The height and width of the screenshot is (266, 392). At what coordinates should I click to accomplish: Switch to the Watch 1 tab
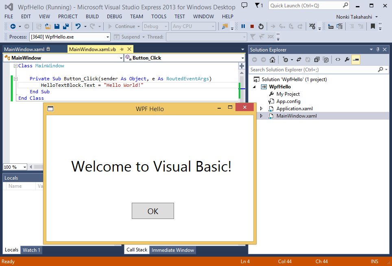tap(31, 250)
